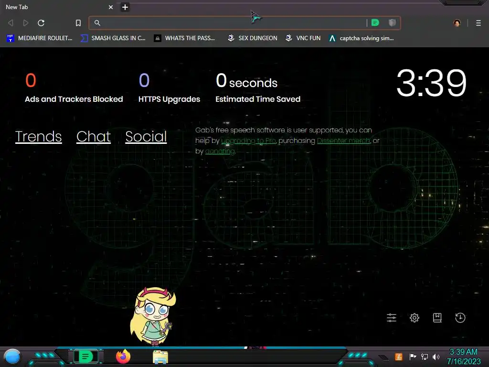
Task: Open MEDIAFIRE ROULET... bookmark
Action: tap(39, 38)
